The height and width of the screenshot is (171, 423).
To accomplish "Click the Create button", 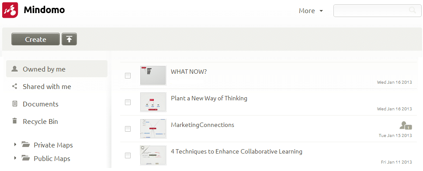I will point(35,39).
